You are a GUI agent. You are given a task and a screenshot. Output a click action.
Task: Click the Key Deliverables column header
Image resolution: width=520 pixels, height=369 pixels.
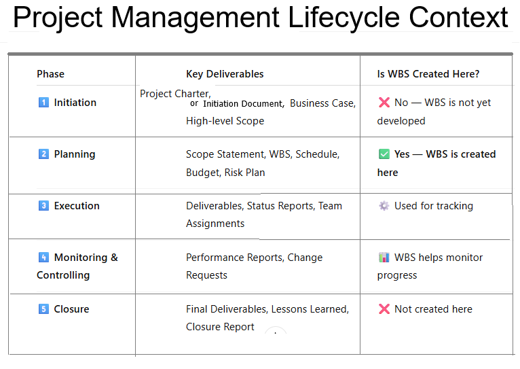click(x=225, y=74)
